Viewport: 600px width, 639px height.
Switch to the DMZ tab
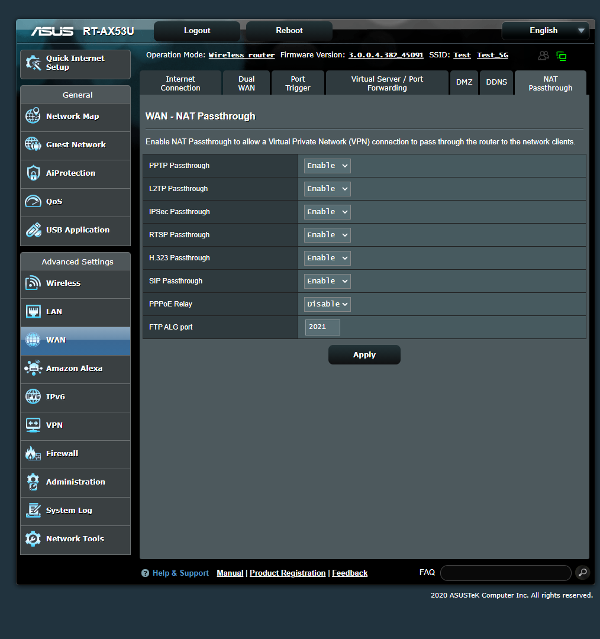pyautogui.click(x=464, y=83)
